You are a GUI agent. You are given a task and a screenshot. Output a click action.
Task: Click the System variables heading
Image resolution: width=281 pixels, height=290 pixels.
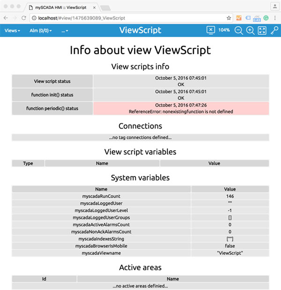[140, 177]
